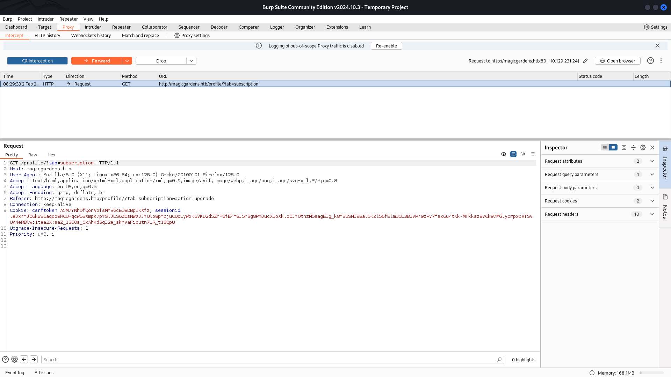This screenshot has height=377, width=671.
Task: Re-enable out-of-scope traffic logging
Action: click(x=386, y=46)
